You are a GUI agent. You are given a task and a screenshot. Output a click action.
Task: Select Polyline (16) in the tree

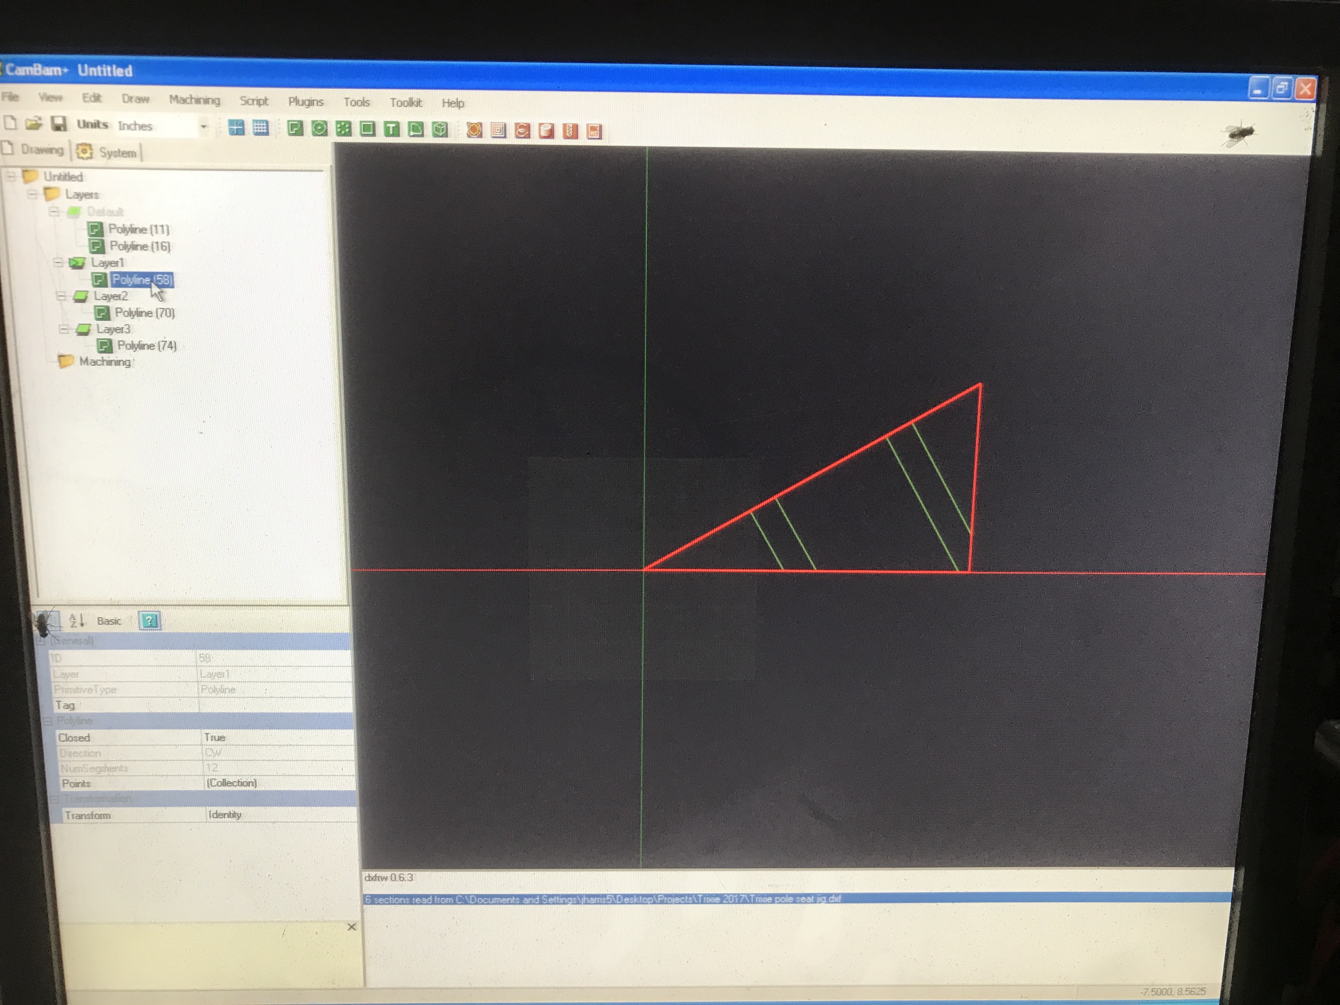[140, 246]
